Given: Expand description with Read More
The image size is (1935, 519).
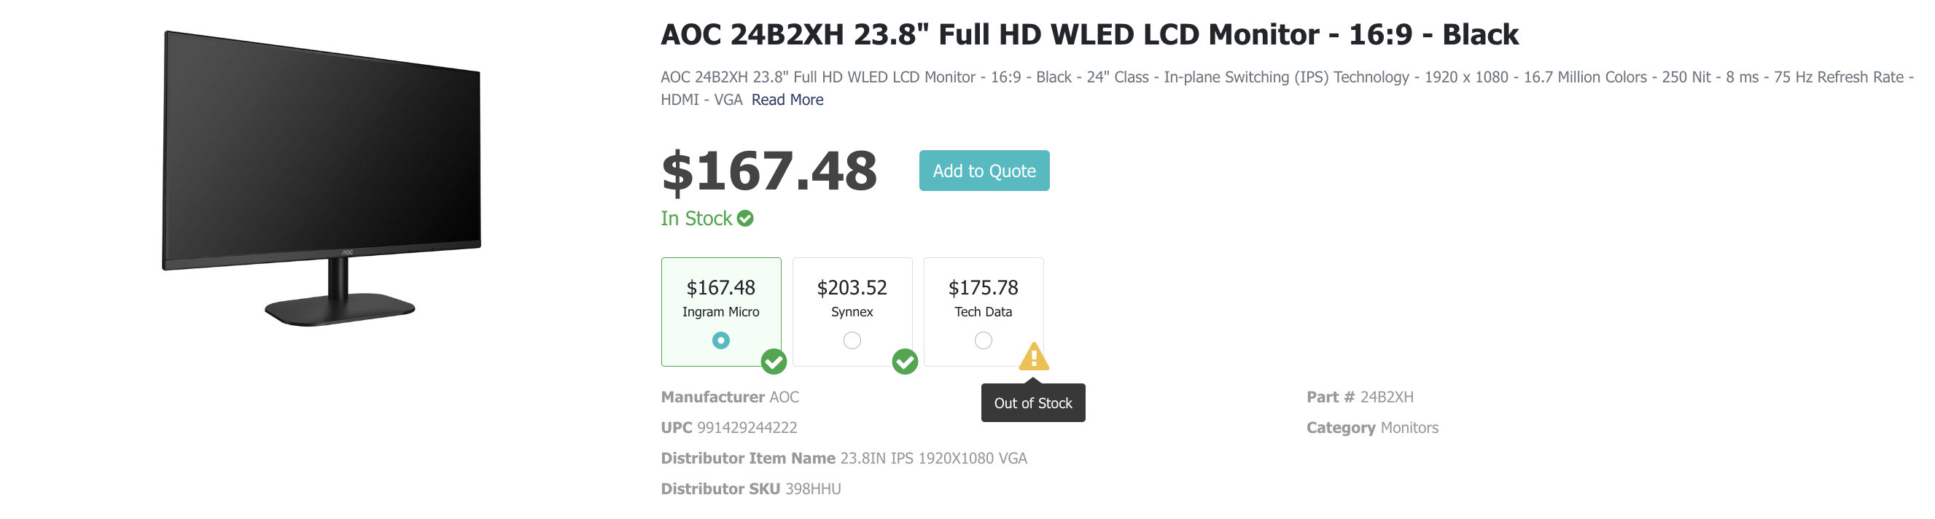Looking at the screenshot, I should pyautogui.click(x=787, y=100).
